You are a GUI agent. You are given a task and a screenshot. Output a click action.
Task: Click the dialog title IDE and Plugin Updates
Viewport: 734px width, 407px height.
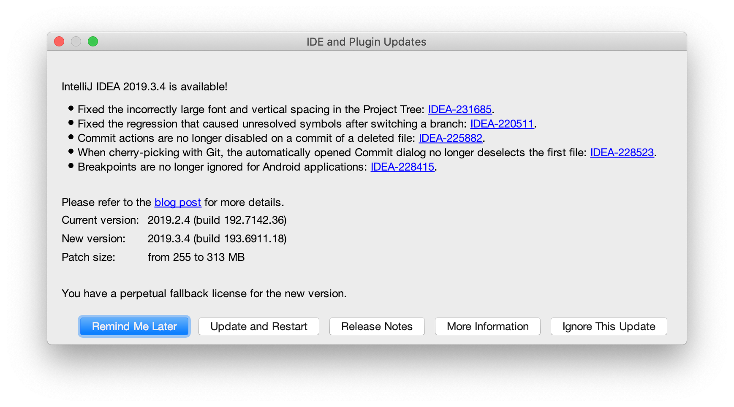[366, 41]
